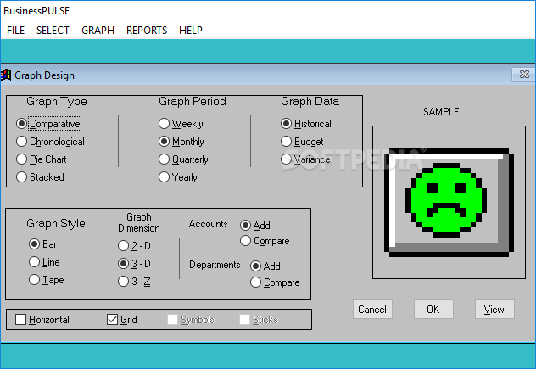The height and width of the screenshot is (369, 536).
Task: Click the Graph Type heading
Action: coord(57,101)
